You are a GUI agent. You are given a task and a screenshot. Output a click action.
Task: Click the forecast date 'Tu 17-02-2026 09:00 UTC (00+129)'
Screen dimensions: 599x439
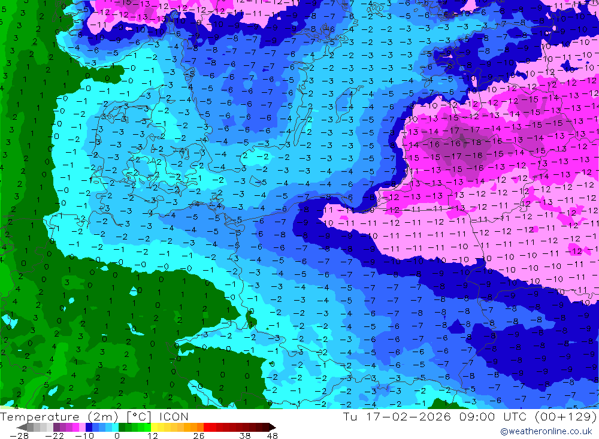[x=470, y=417]
